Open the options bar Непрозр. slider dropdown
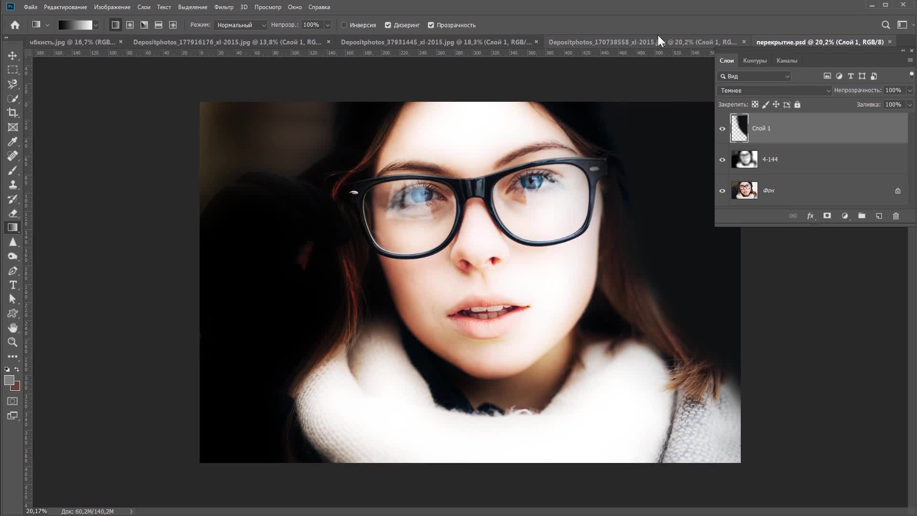The height and width of the screenshot is (516, 917). click(328, 25)
